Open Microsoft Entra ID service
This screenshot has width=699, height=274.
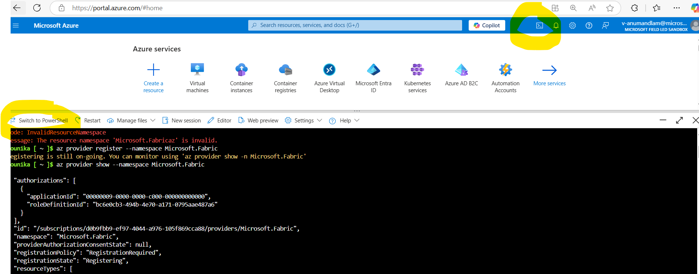pos(373,78)
